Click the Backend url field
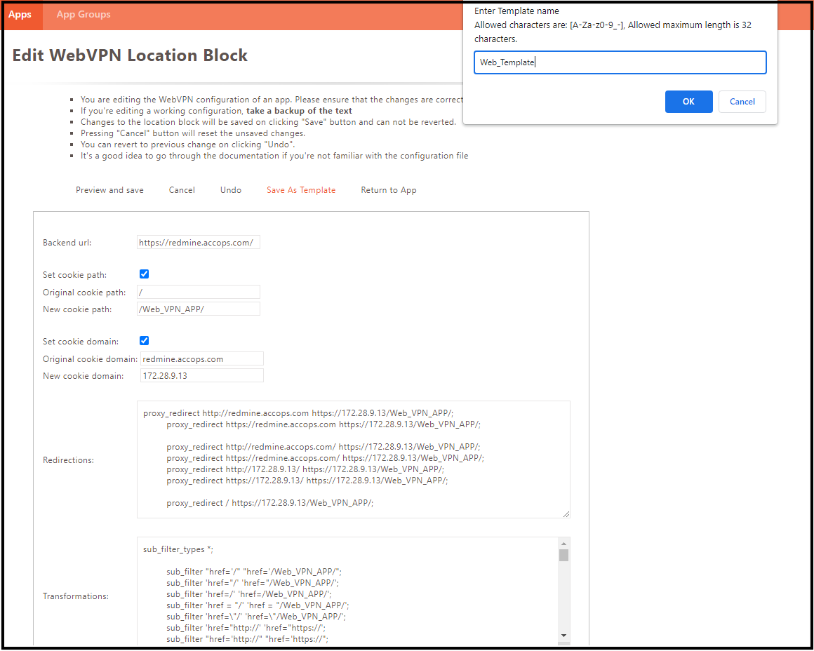 (x=198, y=241)
